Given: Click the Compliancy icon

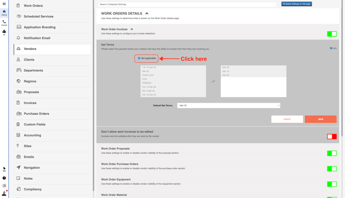Looking at the screenshot, I should coord(19,189).
